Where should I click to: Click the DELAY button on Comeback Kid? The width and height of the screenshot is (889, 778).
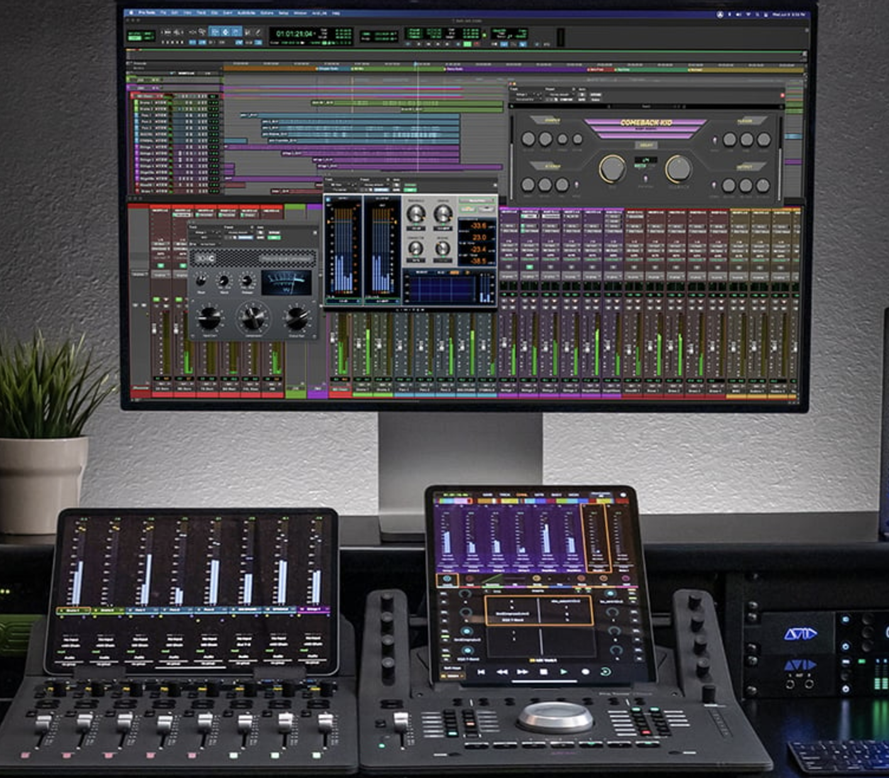(x=646, y=145)
